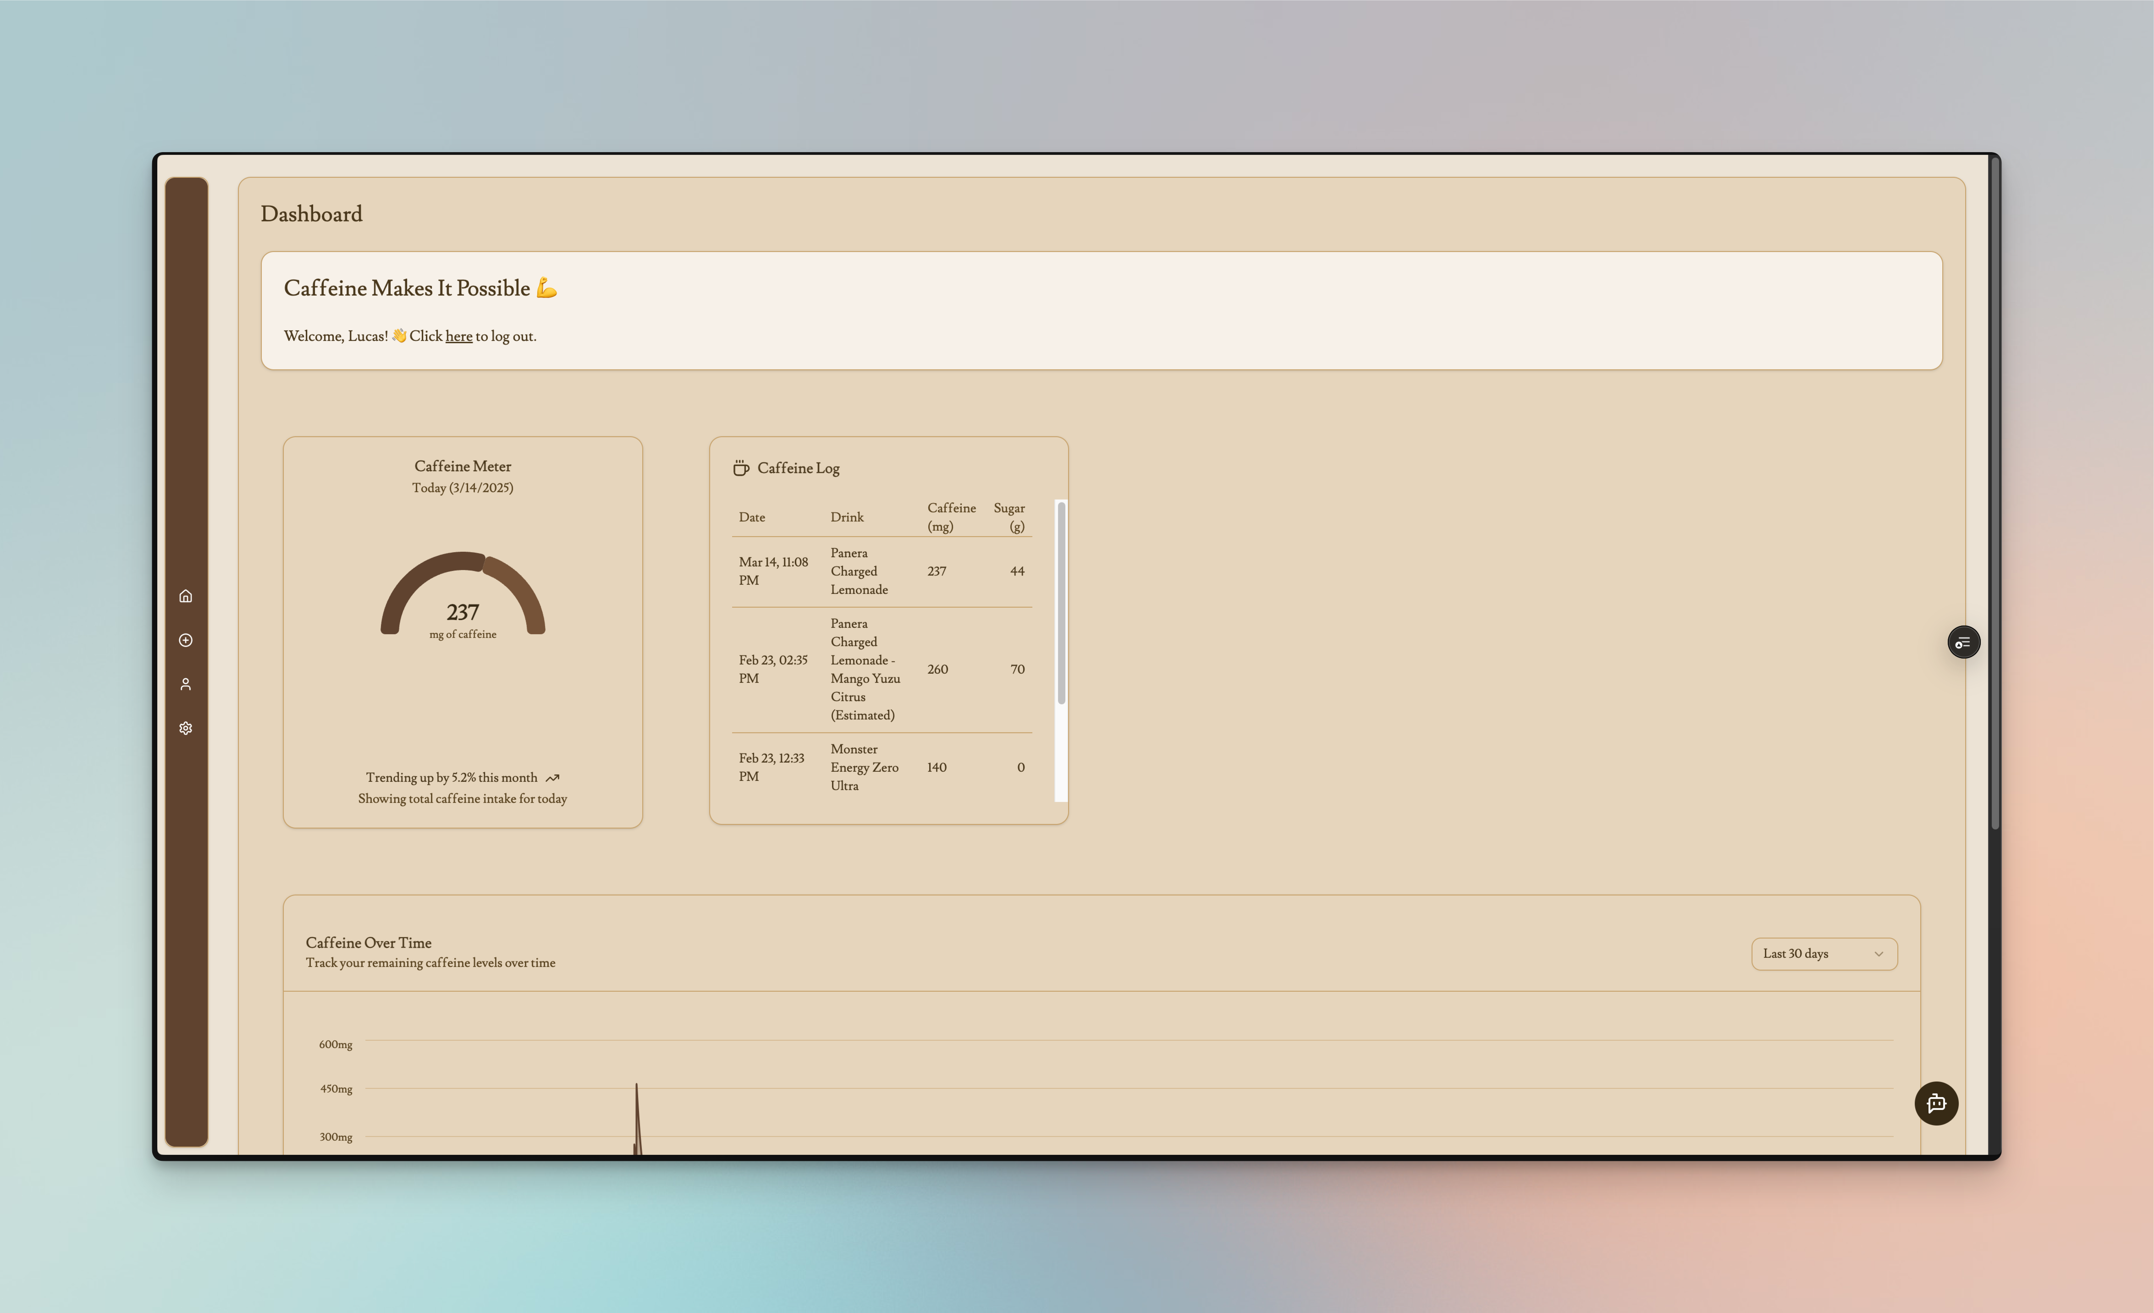Open the settings gear icon in sidebar
The width and height of the screenshot is (2154, 1313).
point(185,728)
